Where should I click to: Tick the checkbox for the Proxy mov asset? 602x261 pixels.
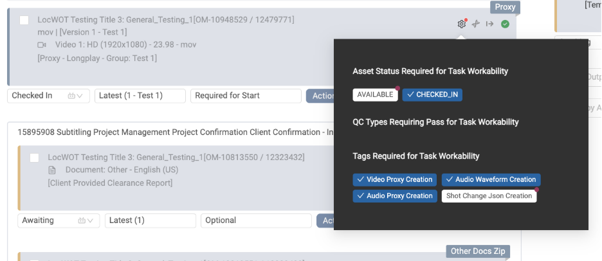coord(24,21)
